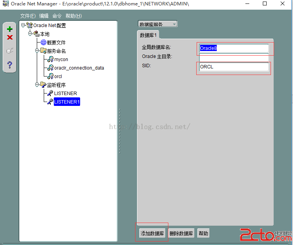Screen dimensions: 293x245
Task: Open the 文件(F) menu
Action: [28, 16]
